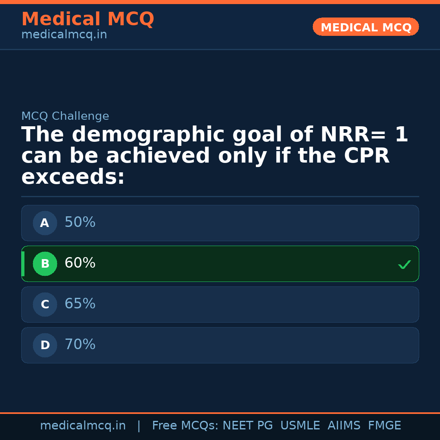Click the orange MEDICAL MCQ badge
The width and height of the screenshot is (440, 440).
pyautogui.click(x=365, y=27)
